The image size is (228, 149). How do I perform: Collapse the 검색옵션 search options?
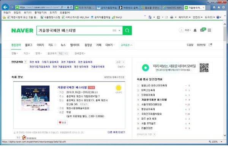pyautogui.click(x=127, y=45)
